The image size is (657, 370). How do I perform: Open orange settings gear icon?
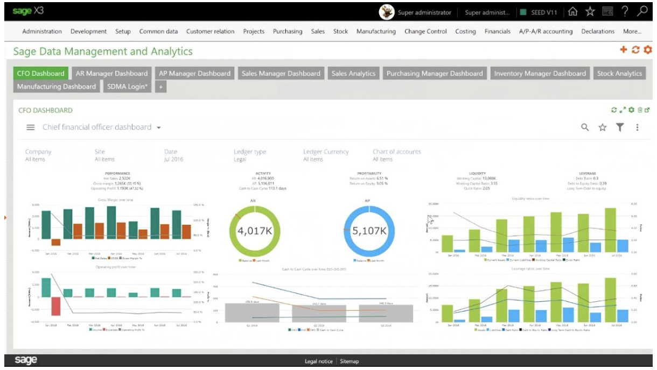[x=647, y=49]
